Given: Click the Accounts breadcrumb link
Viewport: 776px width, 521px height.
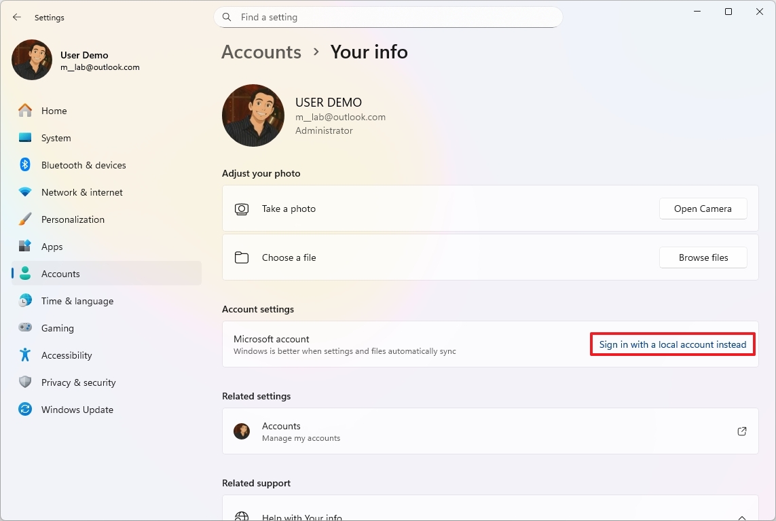Looking at the screenshot, I should (x=261, y=52).
